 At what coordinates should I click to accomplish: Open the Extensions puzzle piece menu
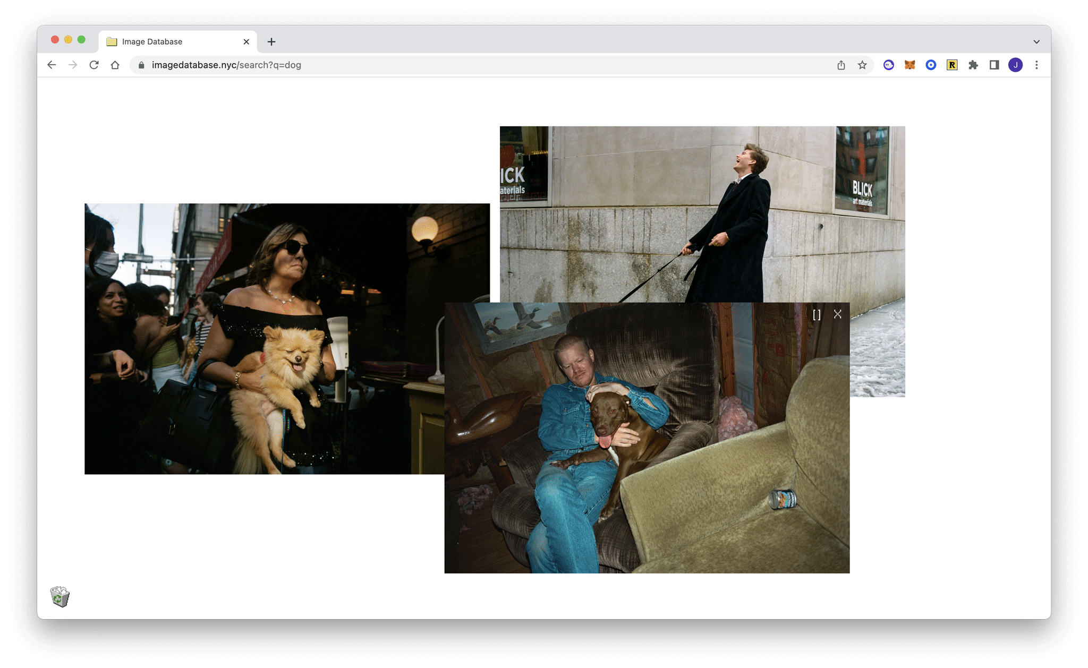[973, 65]
